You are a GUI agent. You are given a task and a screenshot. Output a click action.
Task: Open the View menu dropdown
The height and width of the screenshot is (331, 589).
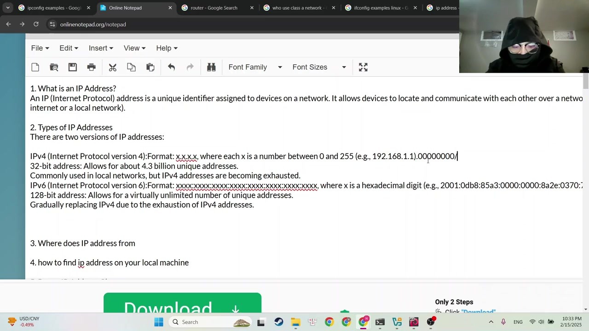point(134,48)
